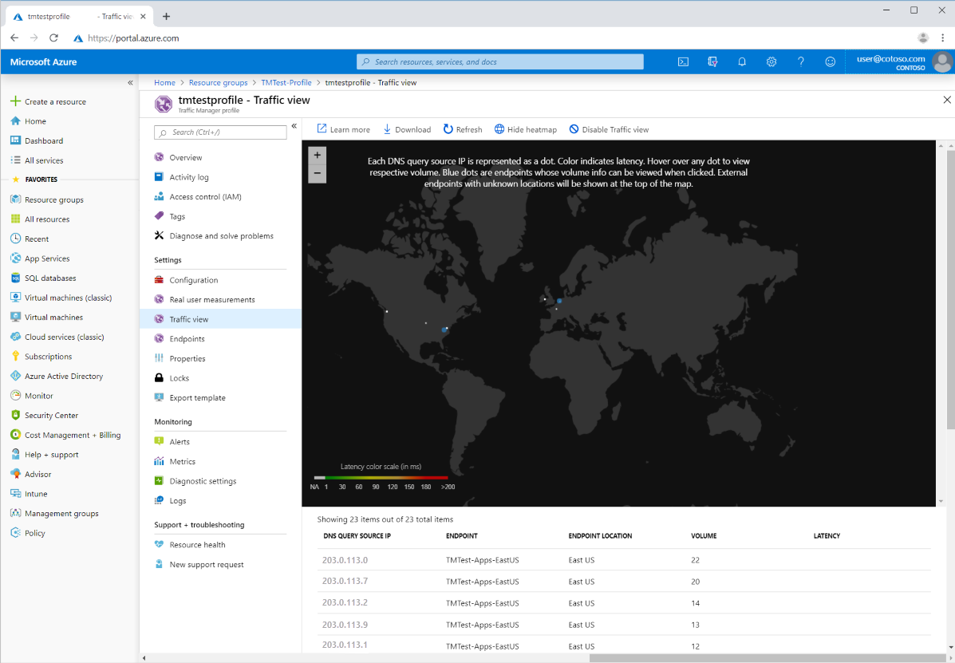View notifications using the bell icon
This screenshot has height=663, width=955.
pyautogui.click(x=742, y=61)
